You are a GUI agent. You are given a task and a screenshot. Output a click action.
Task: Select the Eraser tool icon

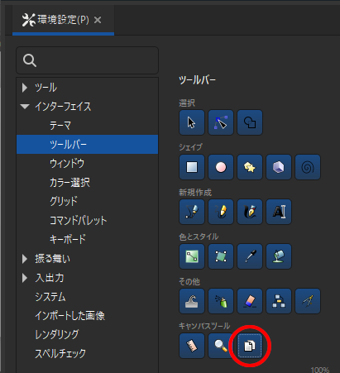[250, 301]
